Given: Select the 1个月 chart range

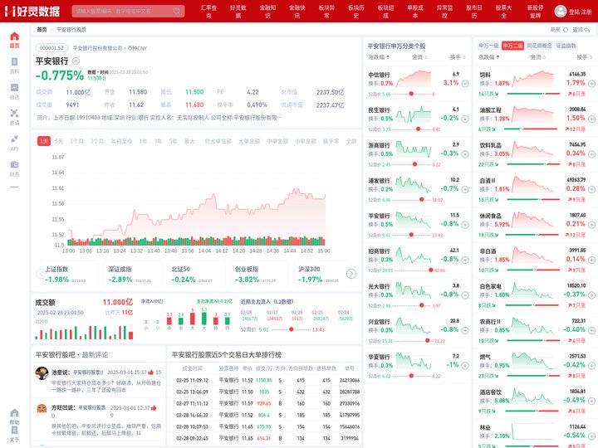Looking at the screenshot, I should pyautogui.click(x=76, y=141).
